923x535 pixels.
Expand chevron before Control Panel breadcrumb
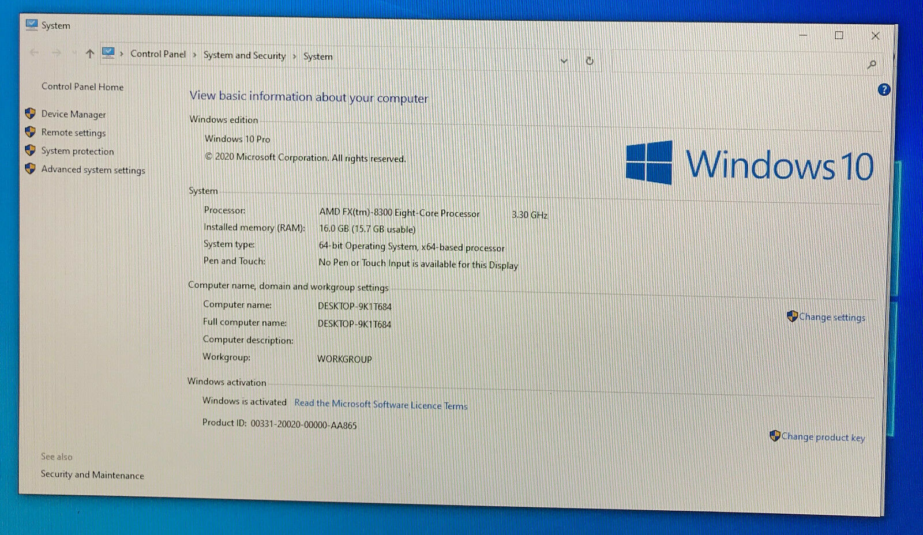pos(122,54)
